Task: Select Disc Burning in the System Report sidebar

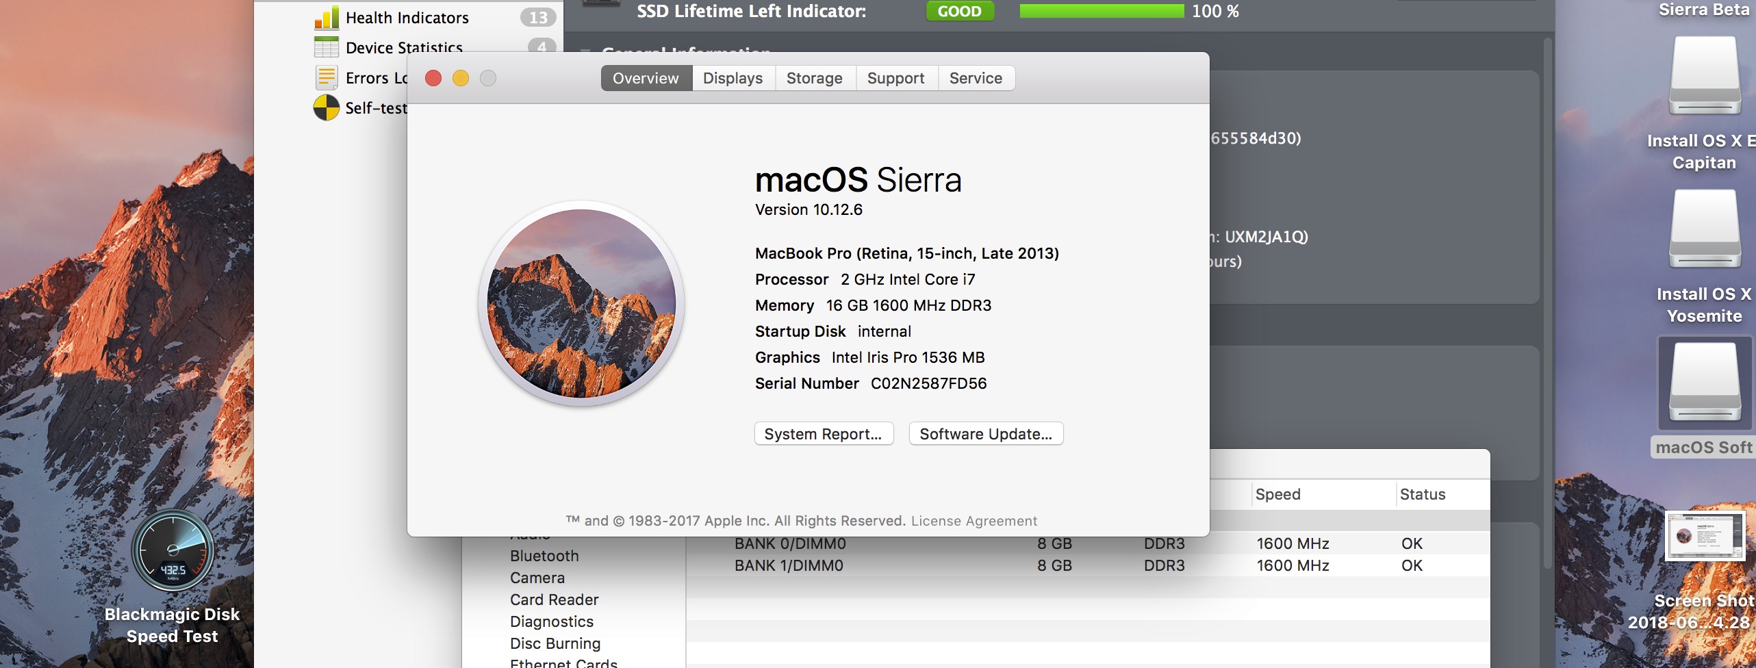Action: (555, 643)
